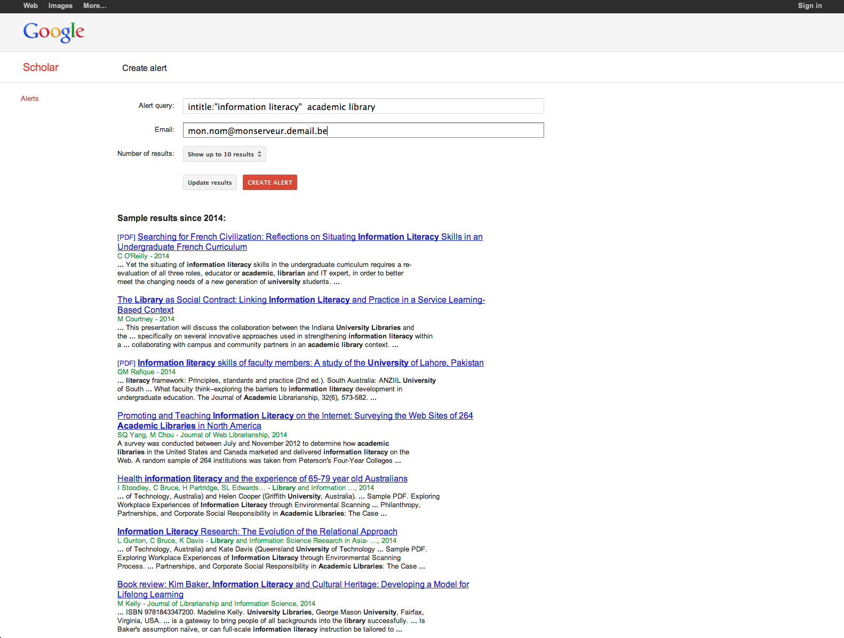Click the Google logo
The image size is (844, 638).
tap(53, 32)
